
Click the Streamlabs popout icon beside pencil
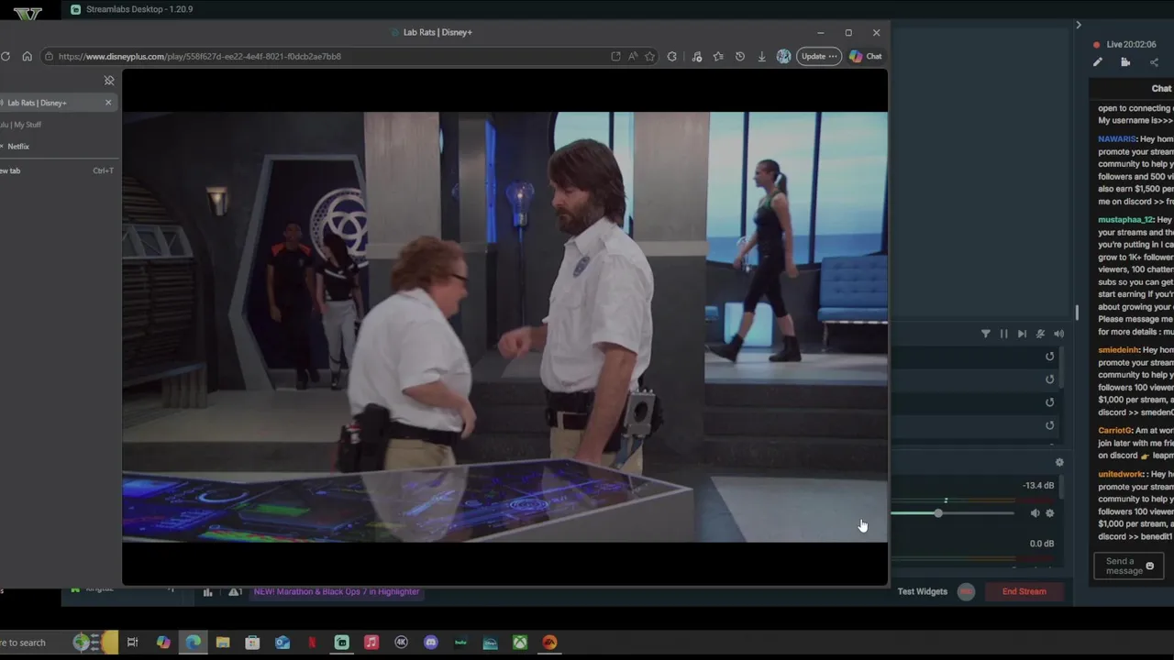pyautogui.click(x=1125, y=62)
